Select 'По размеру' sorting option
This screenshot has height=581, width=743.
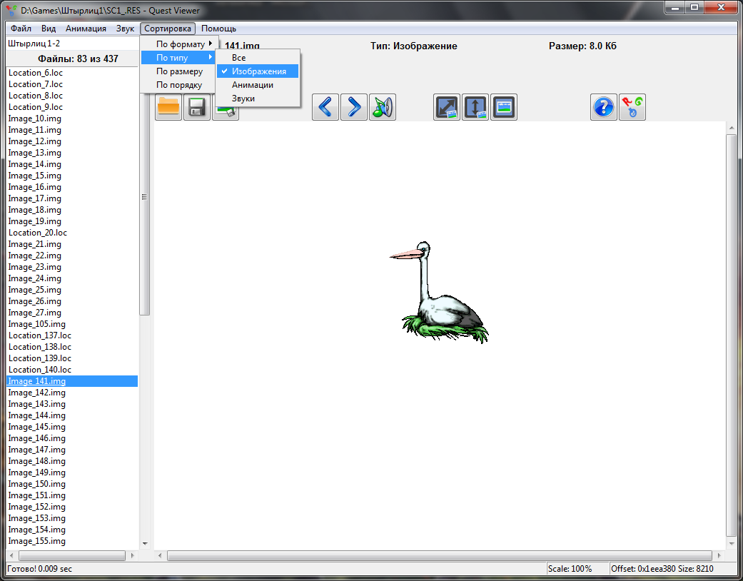[179, 71]
